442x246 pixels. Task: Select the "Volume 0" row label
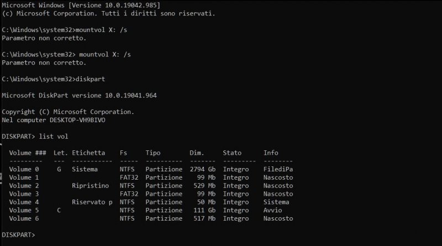(24, 169)
